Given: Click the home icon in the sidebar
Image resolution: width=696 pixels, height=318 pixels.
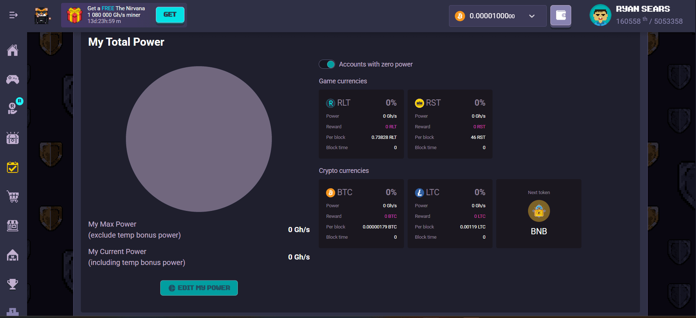Looking at the screenshot, I should tap(13, 50).
